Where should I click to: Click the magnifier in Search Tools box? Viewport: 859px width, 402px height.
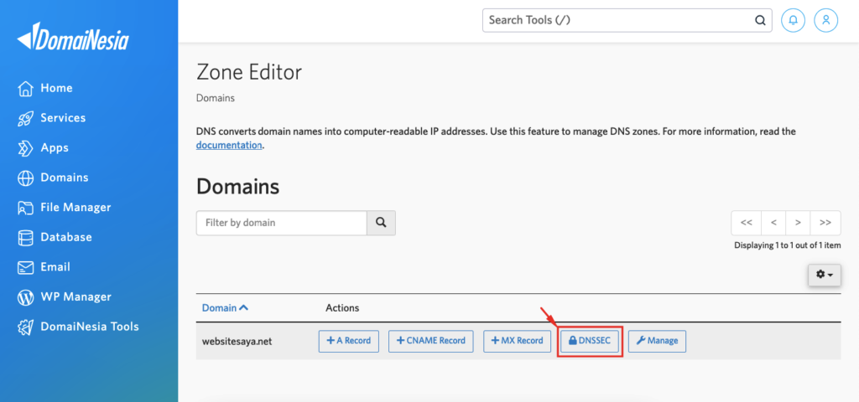click(760, 21)
